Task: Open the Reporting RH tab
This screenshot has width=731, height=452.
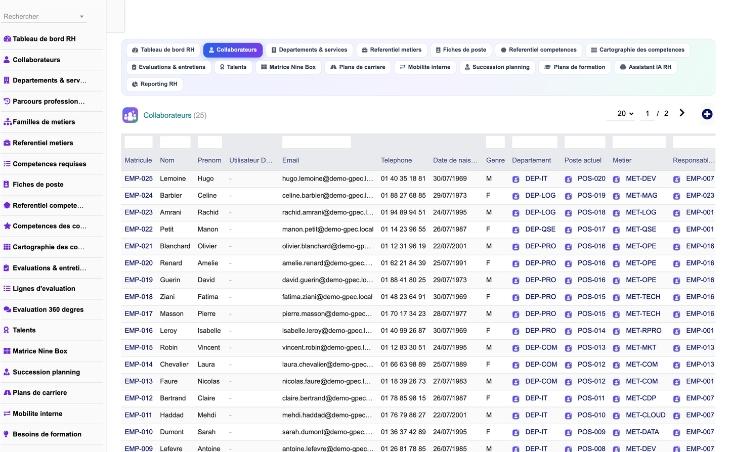Action: coord(154,84)
